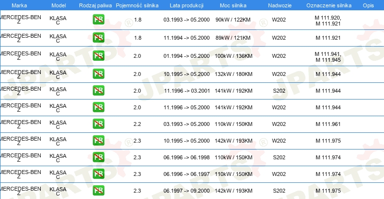The height and width of the screenshot is (199, 384).
Task: Select the 06.1996 -> 06.1998 date cell
Action: 187,157
